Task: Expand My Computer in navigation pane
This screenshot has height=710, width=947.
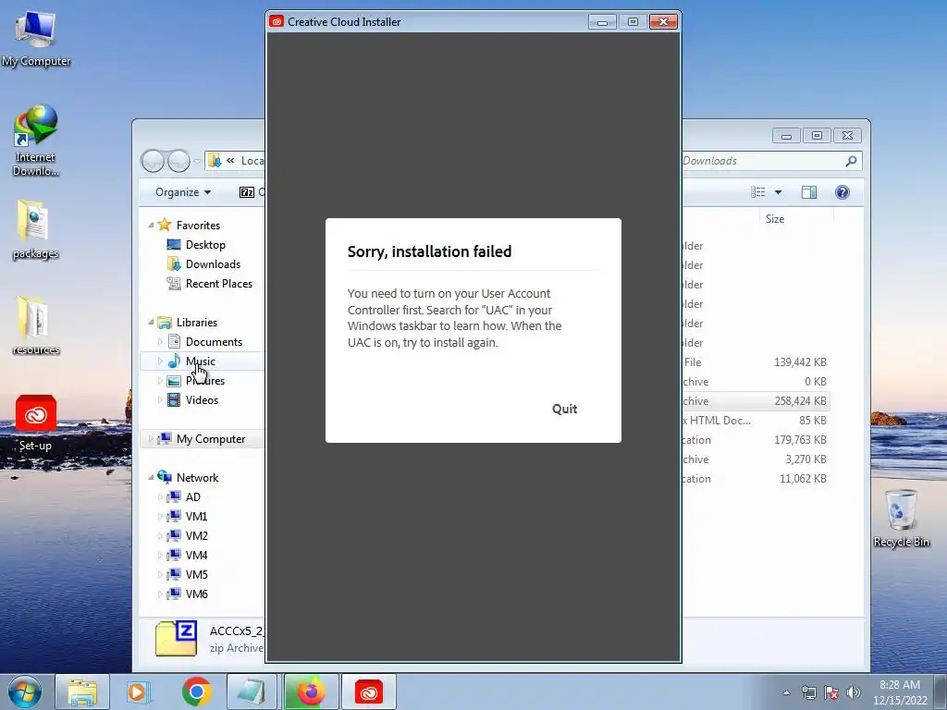Action: [x=151, y=439]
